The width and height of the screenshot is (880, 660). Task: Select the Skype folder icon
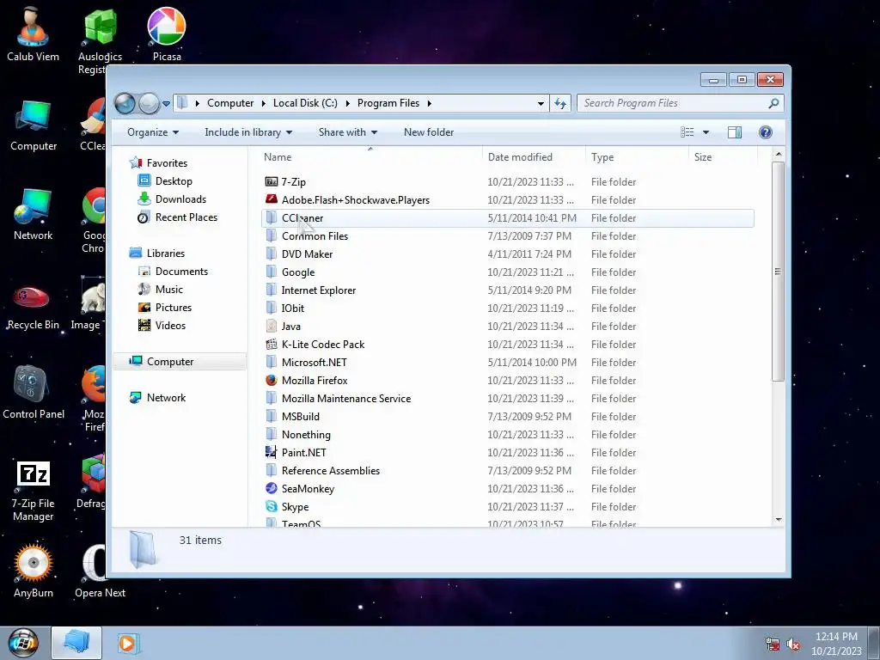(271, 506)
